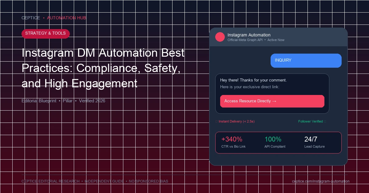369x193 pixels.
Task: Click the Active Now status text
Action: pos(276,40)
